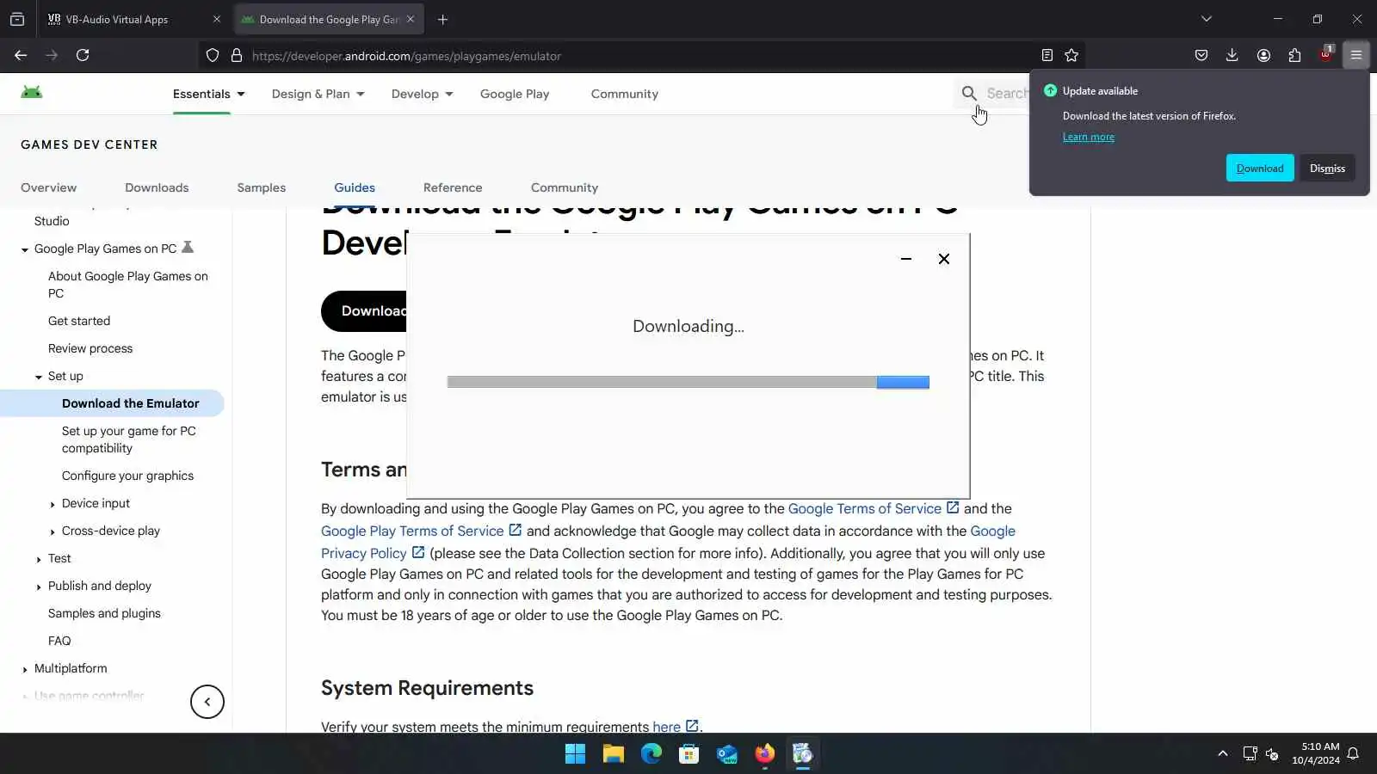
Task: Follow the Learn more link in update popup
Action: coord(1088,137)
